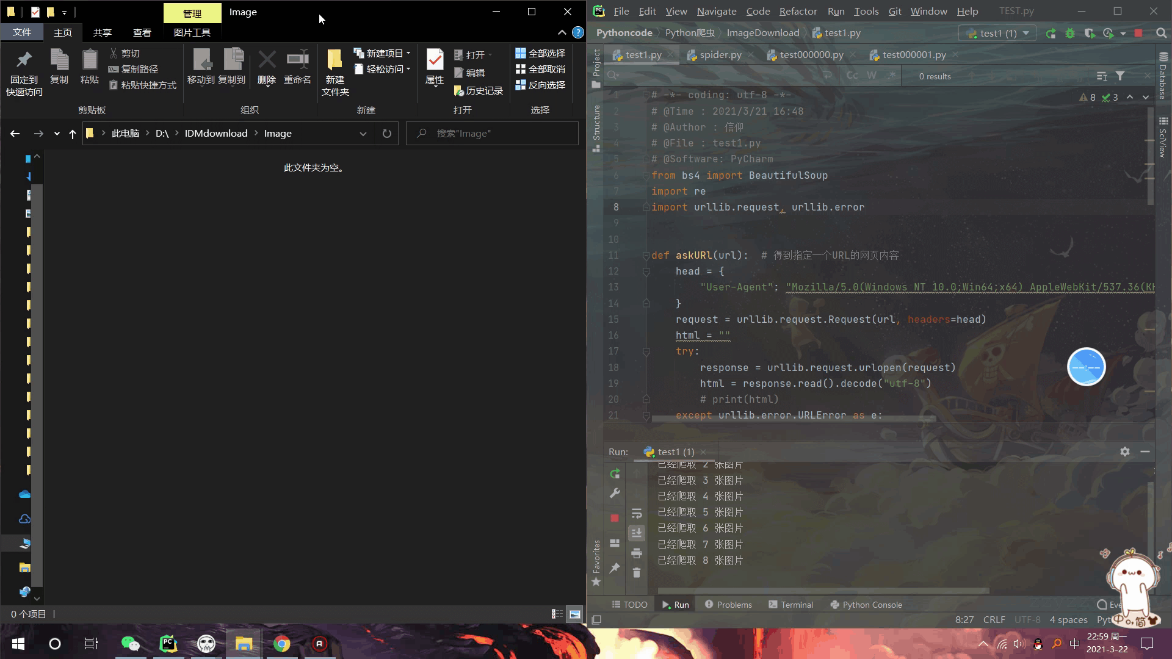This screenshot has width=1172, height=659.
Task: Open the Terminal tool window
Action: point(790,605)
